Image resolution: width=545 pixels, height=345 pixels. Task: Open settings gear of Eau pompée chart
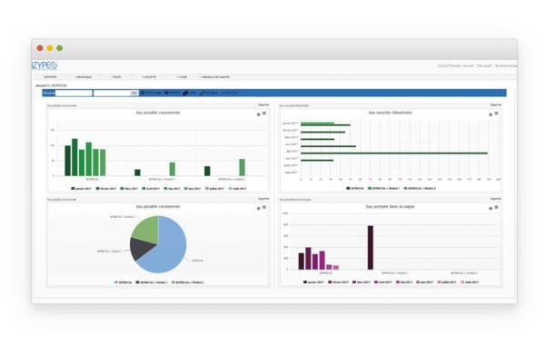pyautogui.click(x=490, y=209)
